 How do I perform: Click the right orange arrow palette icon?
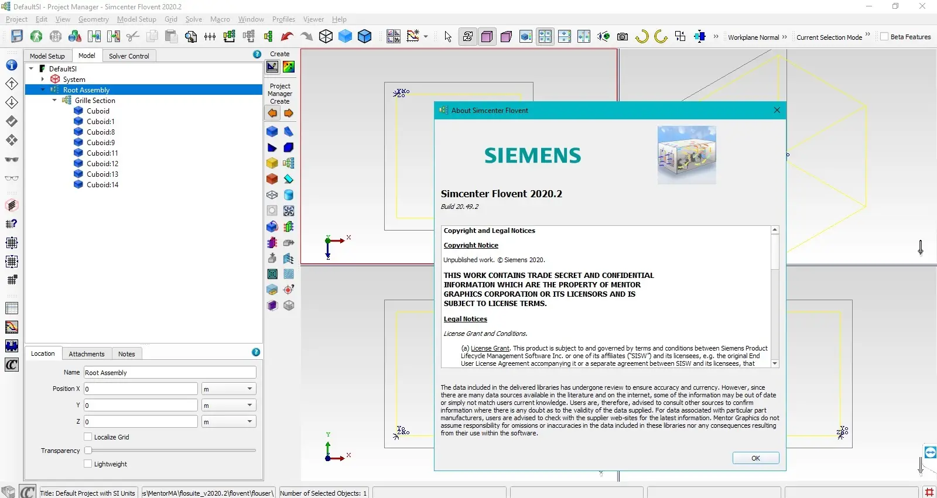(x=289, y=113)
